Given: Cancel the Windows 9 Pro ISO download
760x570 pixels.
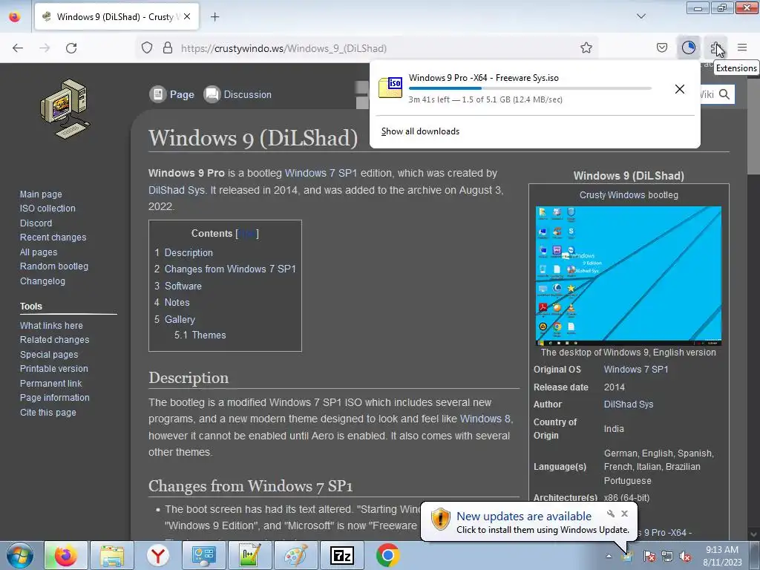Looking at the screenshot, I should coord(680,89).
